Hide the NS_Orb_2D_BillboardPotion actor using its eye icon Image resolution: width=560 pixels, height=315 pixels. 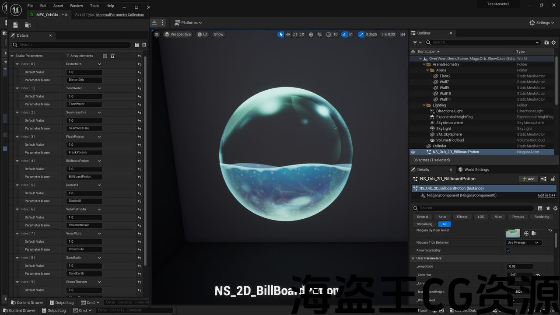413,152
